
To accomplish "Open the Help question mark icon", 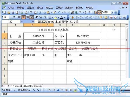I will (116, 12).
